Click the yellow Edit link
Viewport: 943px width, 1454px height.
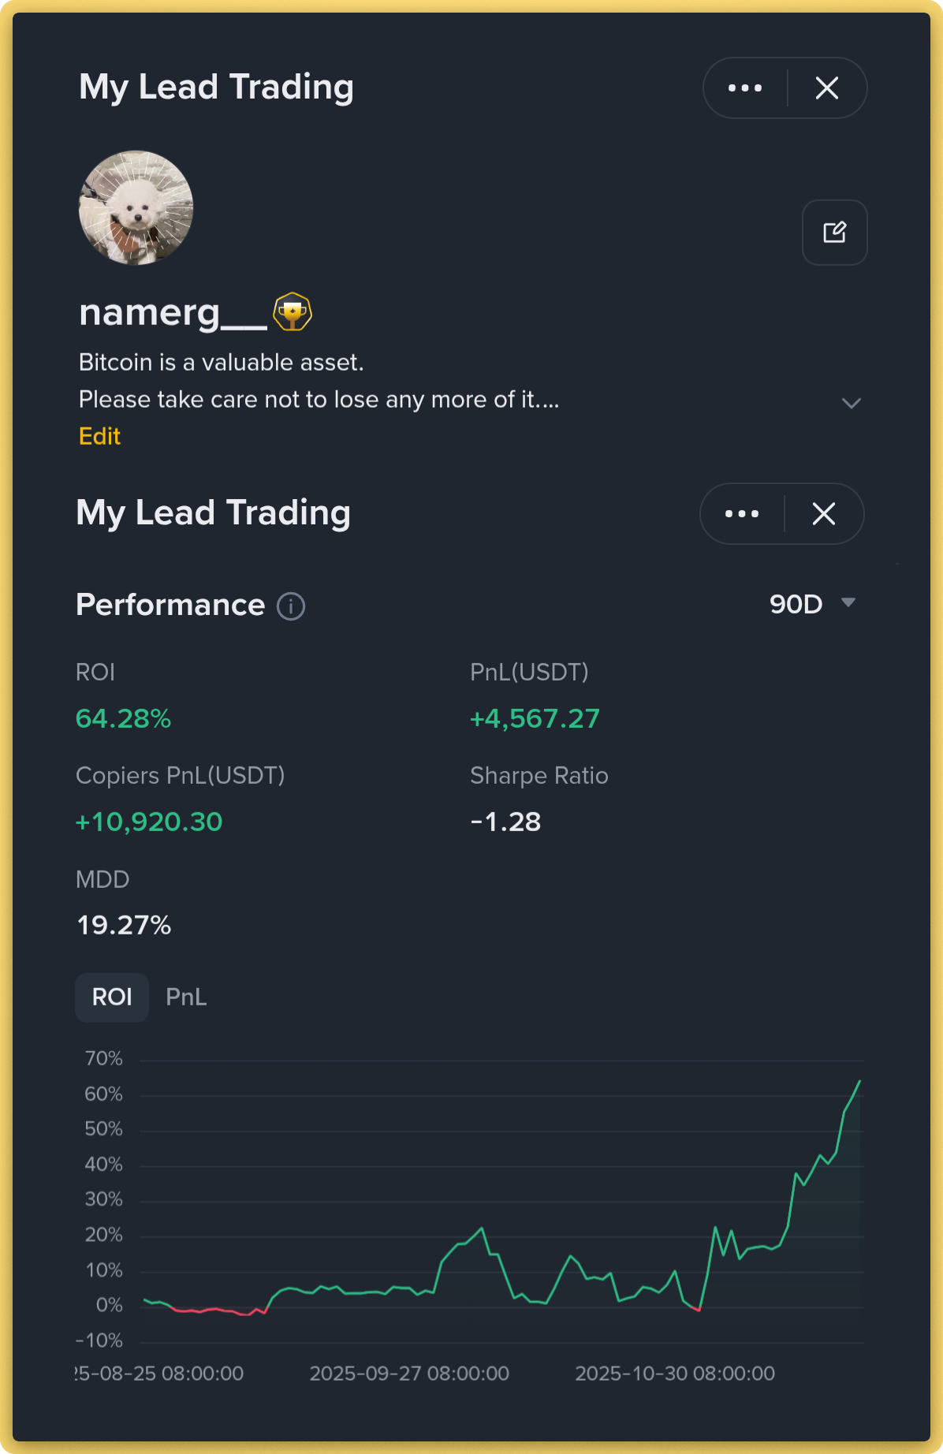click(99, 437)
